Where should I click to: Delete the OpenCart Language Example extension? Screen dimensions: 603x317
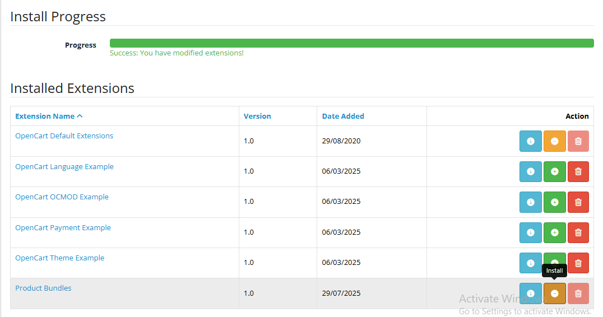coord(578,171)
